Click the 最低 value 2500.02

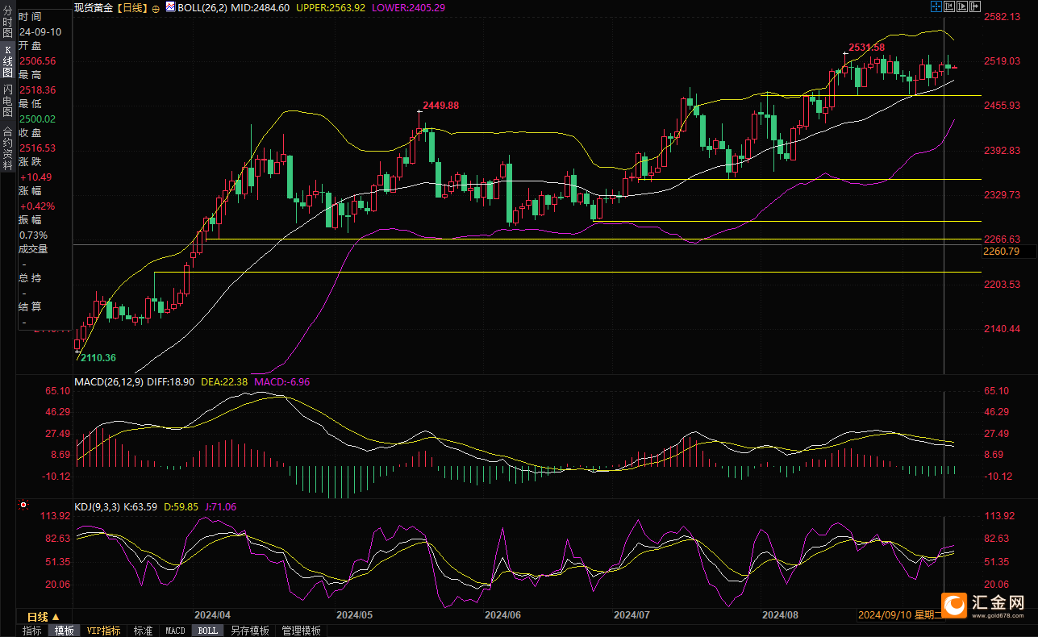[37, 119]
